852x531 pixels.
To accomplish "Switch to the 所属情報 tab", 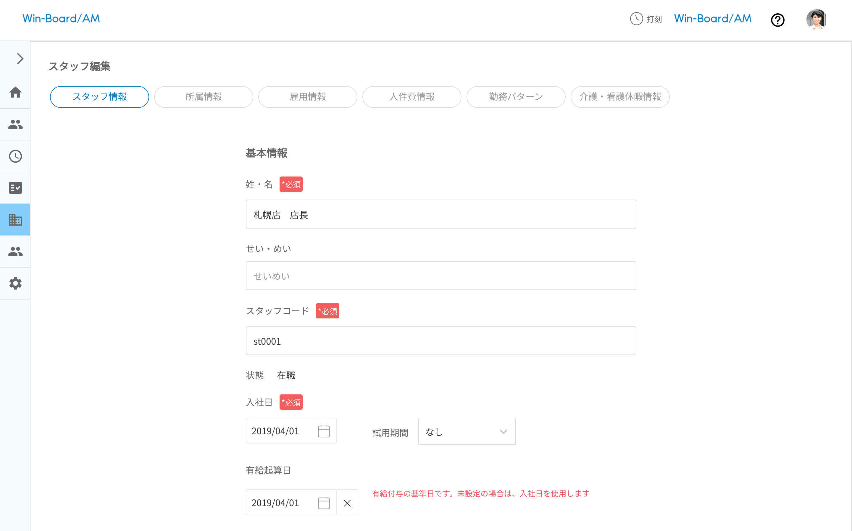I will click(x=204, y=97).
